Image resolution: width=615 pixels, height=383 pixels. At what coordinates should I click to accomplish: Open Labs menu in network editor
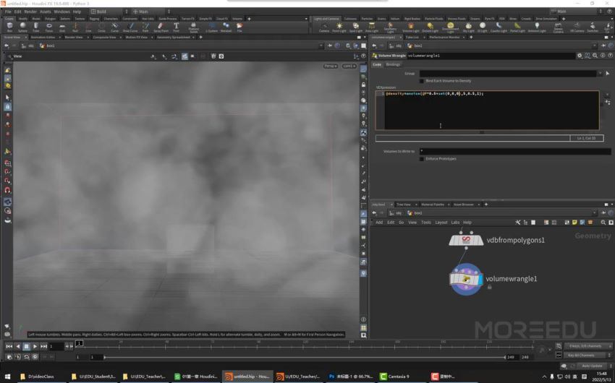(x=455, y=223)
